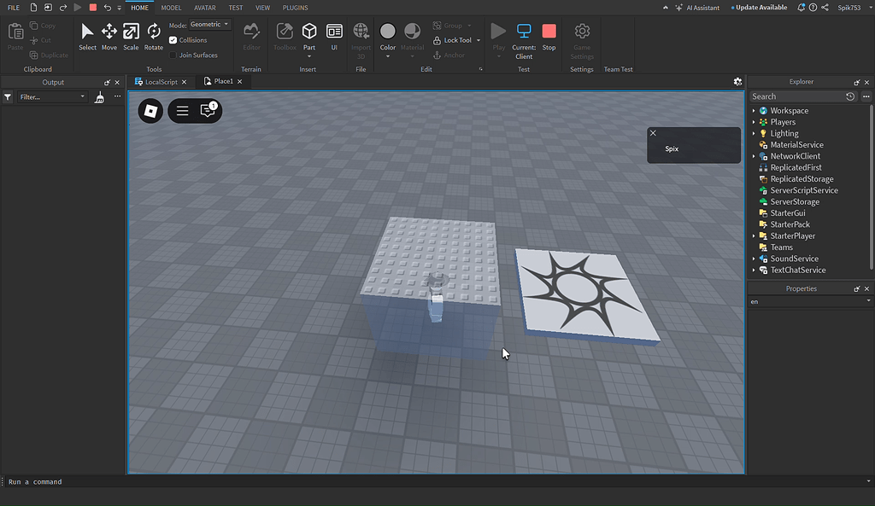Screen dimensions: 875x506
Task: Click the Color swatch circle
Action: point(387,32)
